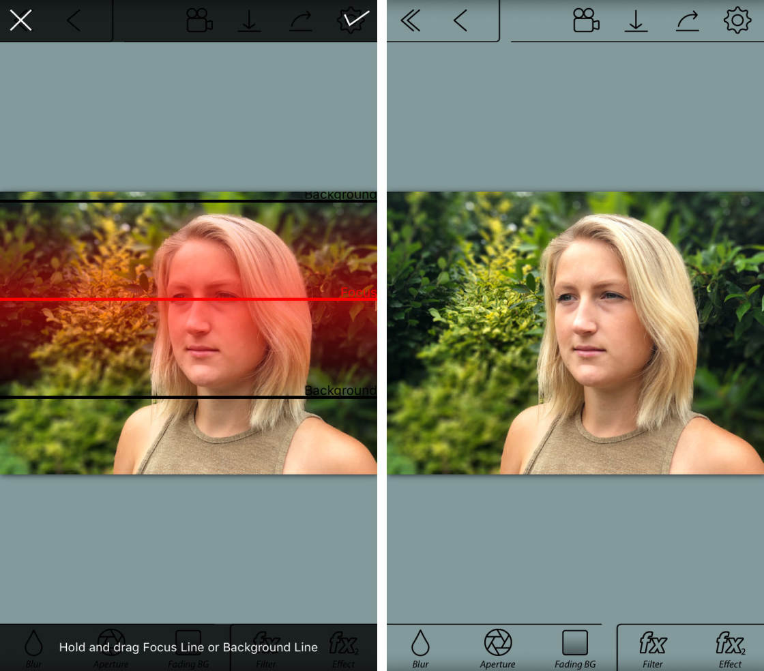Save photo with download icon in right screen
This screenshot has height=671, width=764.
[x=636, y=21]
